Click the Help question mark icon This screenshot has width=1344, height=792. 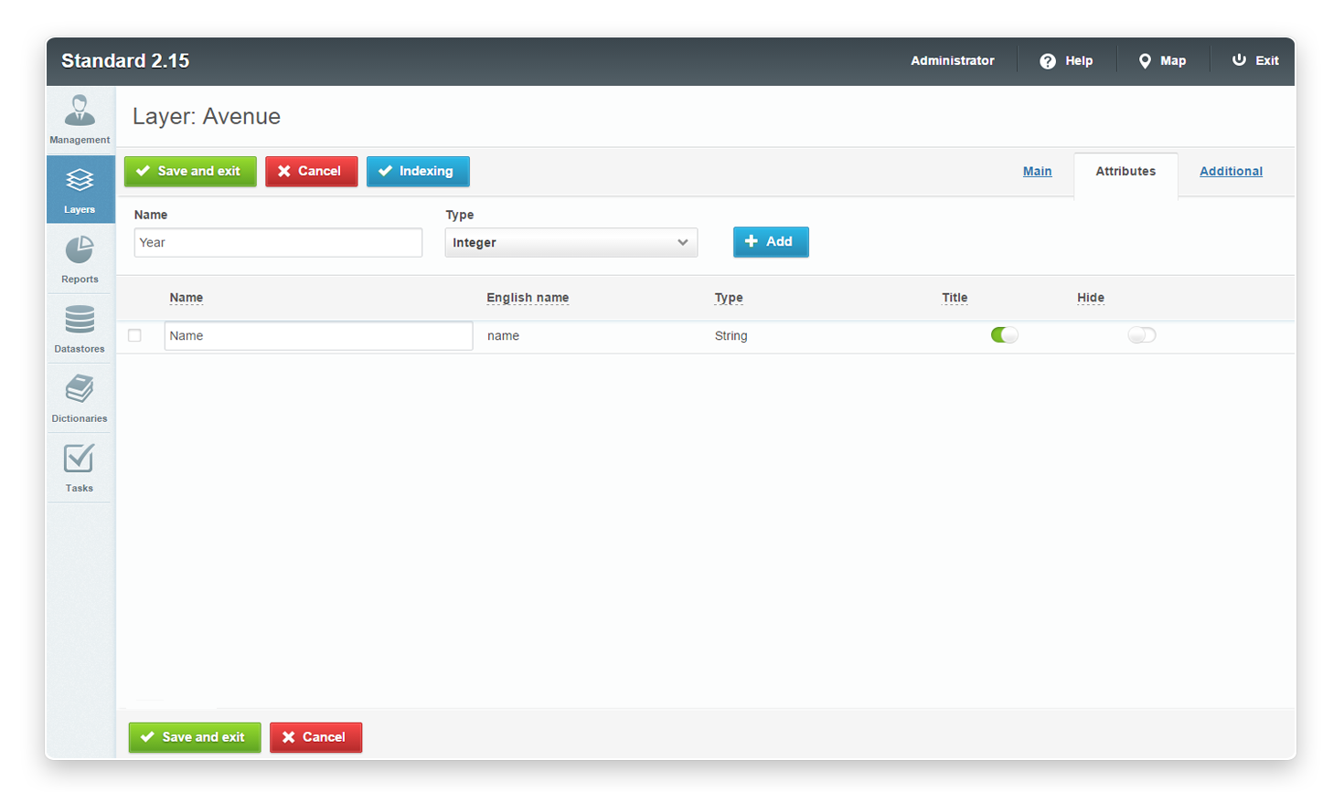pyautogui.click(x=1048, y=61)
